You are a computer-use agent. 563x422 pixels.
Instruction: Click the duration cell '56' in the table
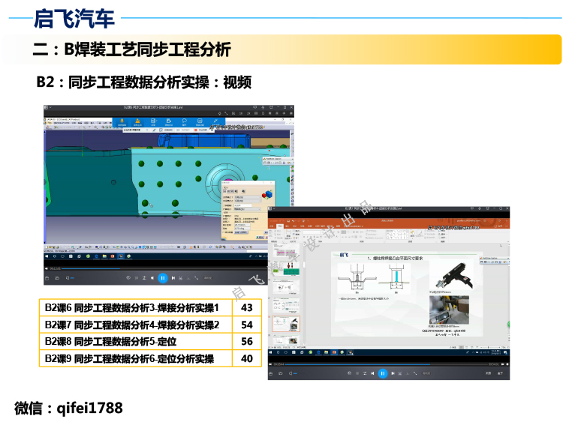pyautogui.click(x=247, y=341)
